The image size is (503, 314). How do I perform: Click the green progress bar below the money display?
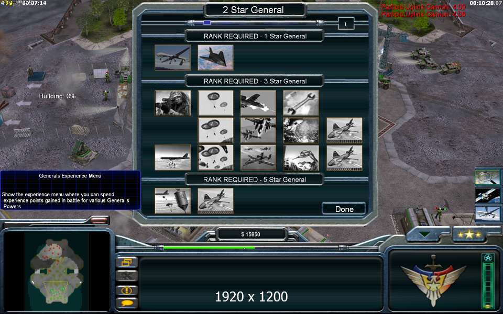pyautogui.click(x=252, y=248)
